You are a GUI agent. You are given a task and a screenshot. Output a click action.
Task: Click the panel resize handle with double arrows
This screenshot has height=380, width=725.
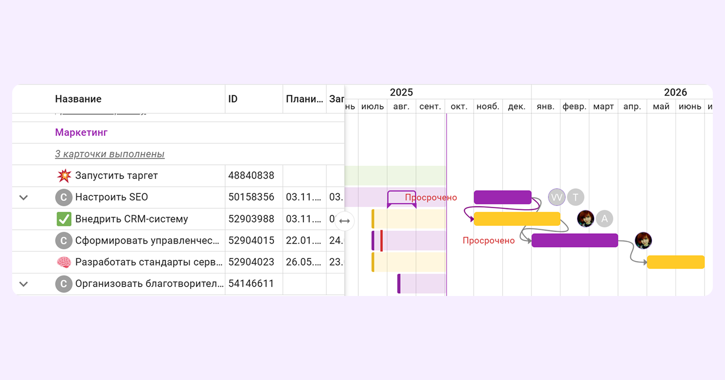tap(344, 221)
